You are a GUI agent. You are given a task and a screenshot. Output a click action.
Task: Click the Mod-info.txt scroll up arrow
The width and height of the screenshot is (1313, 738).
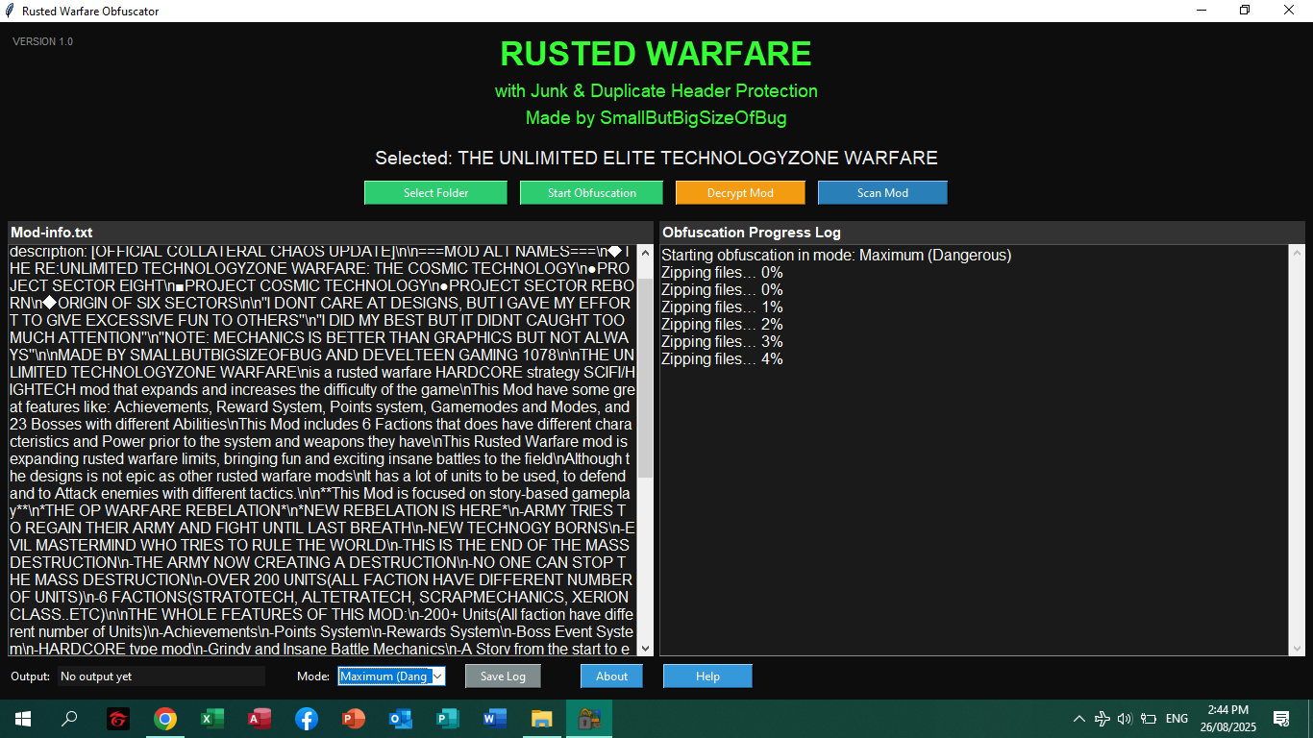[645, 253]
